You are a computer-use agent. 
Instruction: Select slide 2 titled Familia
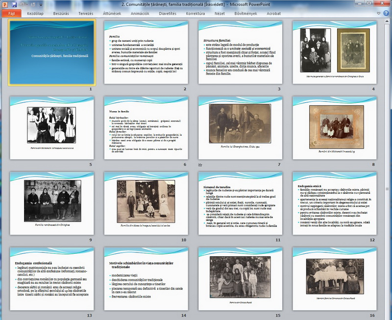pos(146,52)
